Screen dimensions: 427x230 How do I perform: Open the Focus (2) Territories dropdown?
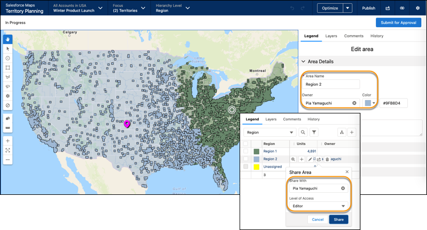point(129,8)
